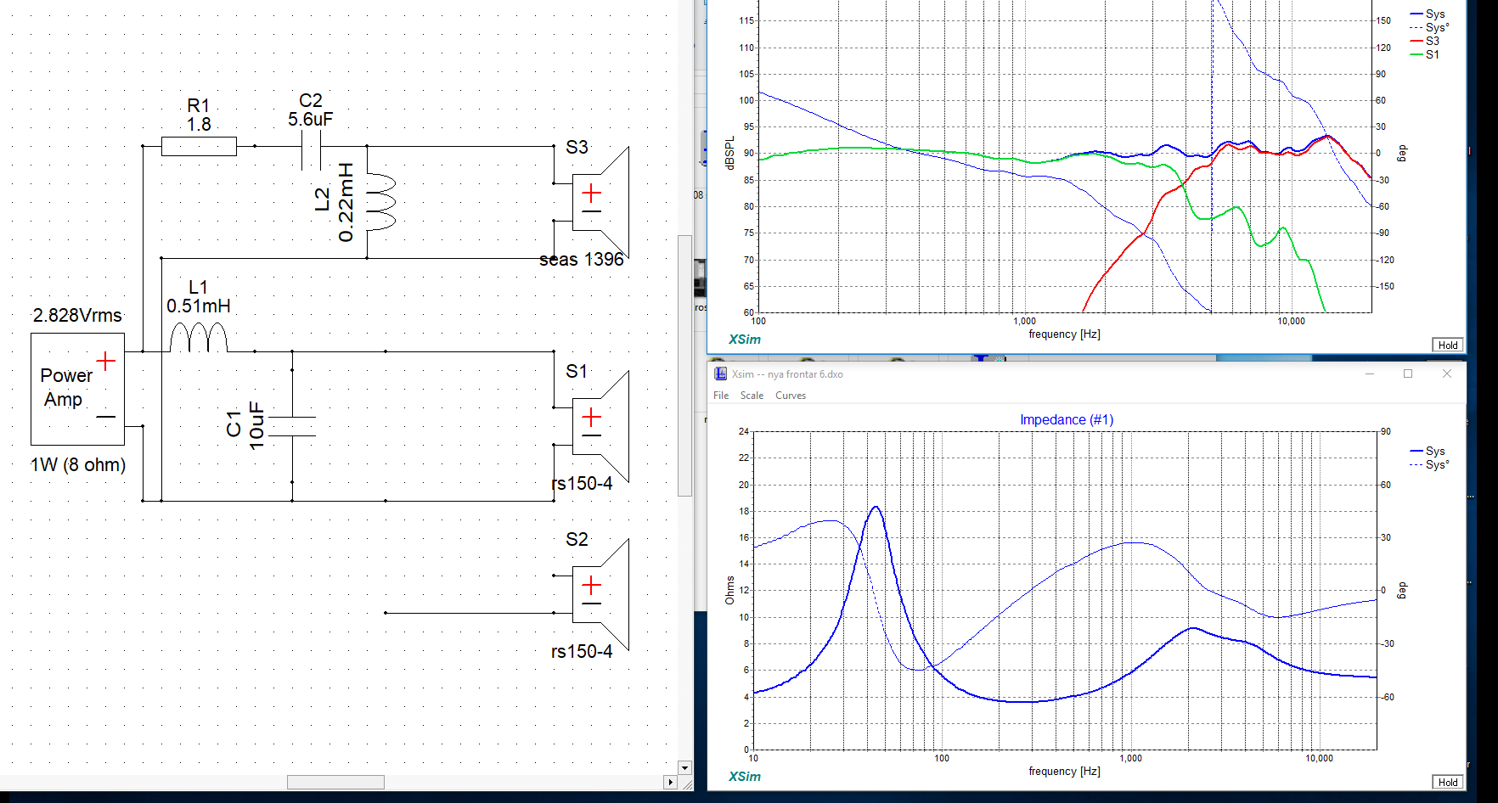Click the schematic vertical scrollbar thumb
Viewport: 1498px width, 803px height.
click(684, 366)
